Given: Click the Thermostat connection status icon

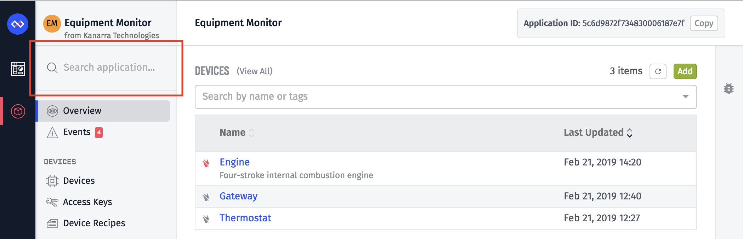Looking at the screenshot, I should (206, 219).
